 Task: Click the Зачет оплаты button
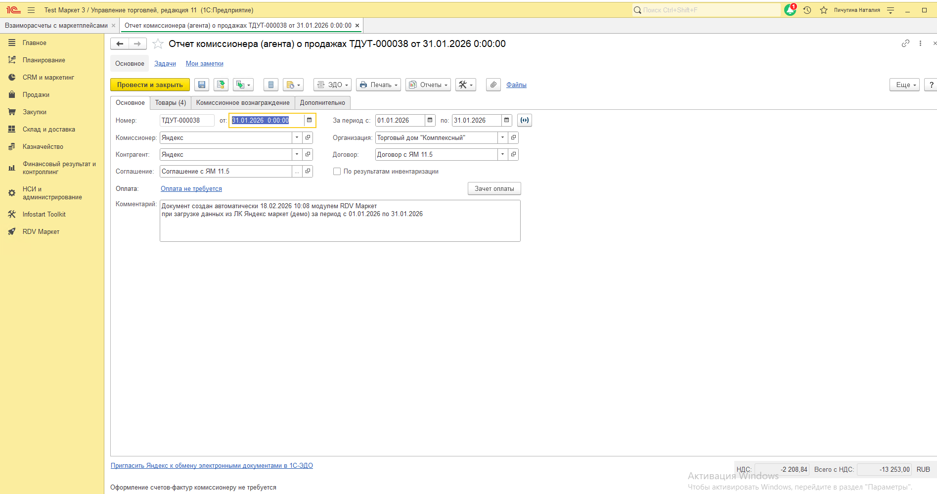click(x=494, y=188)
